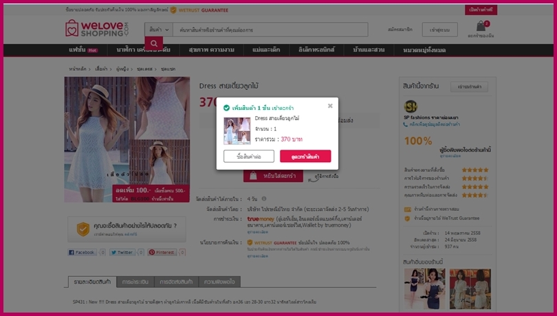
Task: Click the verified shop icon in sidebar
Action: tap(408, 210)
